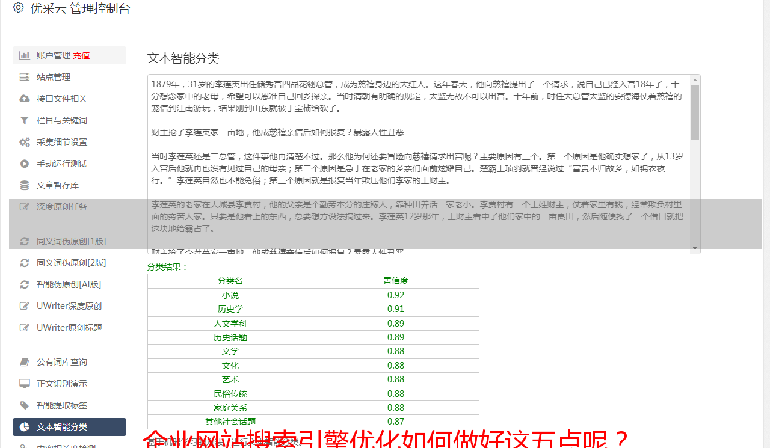The width and height of the screenshot is (770, 448).
Task: Click the 账户管理 bar chart icon
Action: (x=25, y=55)
